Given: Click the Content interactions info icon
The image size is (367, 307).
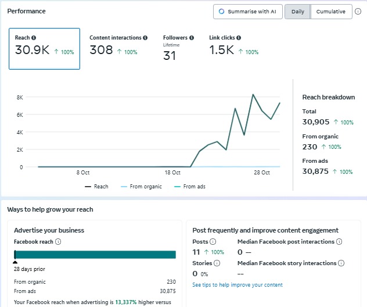Looking at the screenshot, I should (x=145, y=38).
